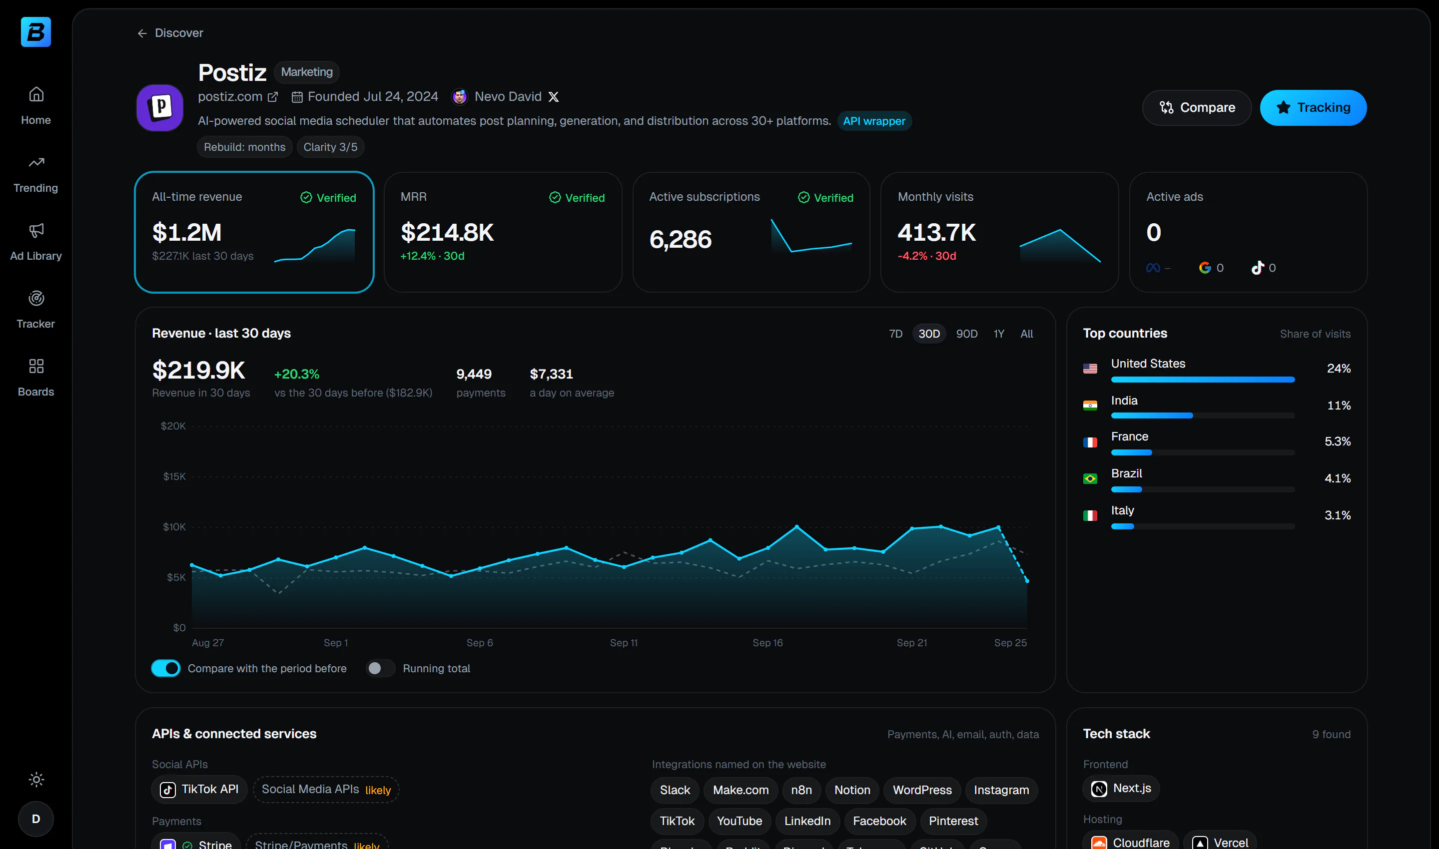Screen dimensions: 1439x849
Task: Click India share of visits bar
Action: (x=1203, y=416)
